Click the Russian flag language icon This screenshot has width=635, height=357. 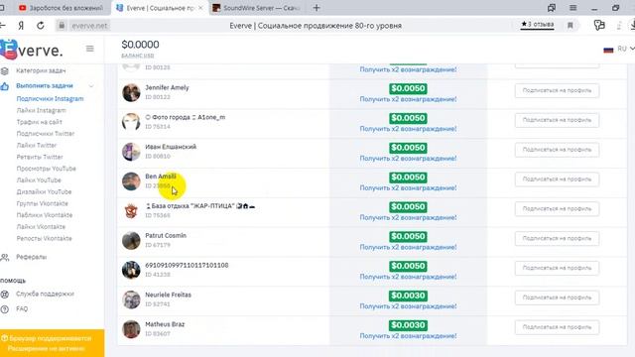coord(608,50)
